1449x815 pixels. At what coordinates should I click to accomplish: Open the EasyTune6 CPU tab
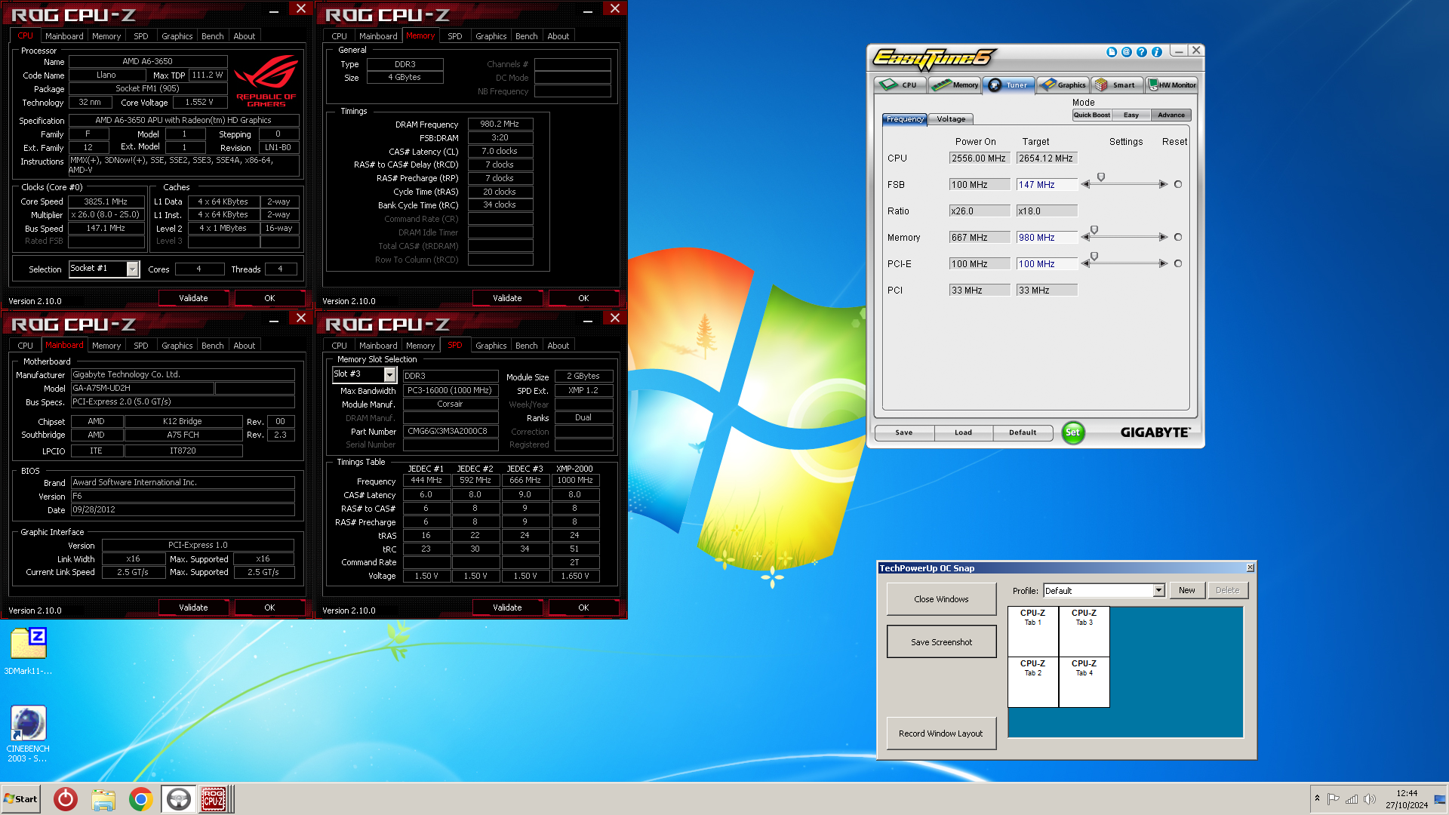tap(900, 85)
